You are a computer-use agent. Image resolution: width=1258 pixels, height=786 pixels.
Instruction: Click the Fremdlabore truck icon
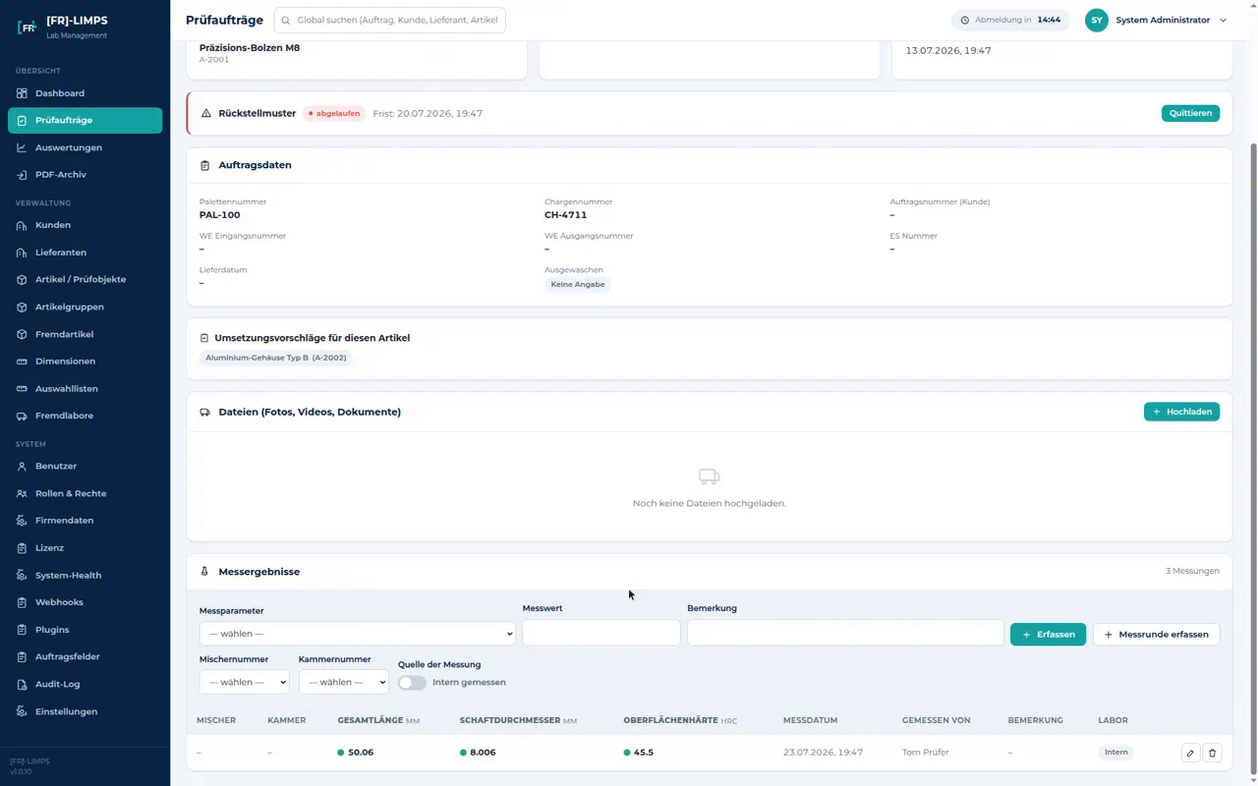tap(22, 416)
